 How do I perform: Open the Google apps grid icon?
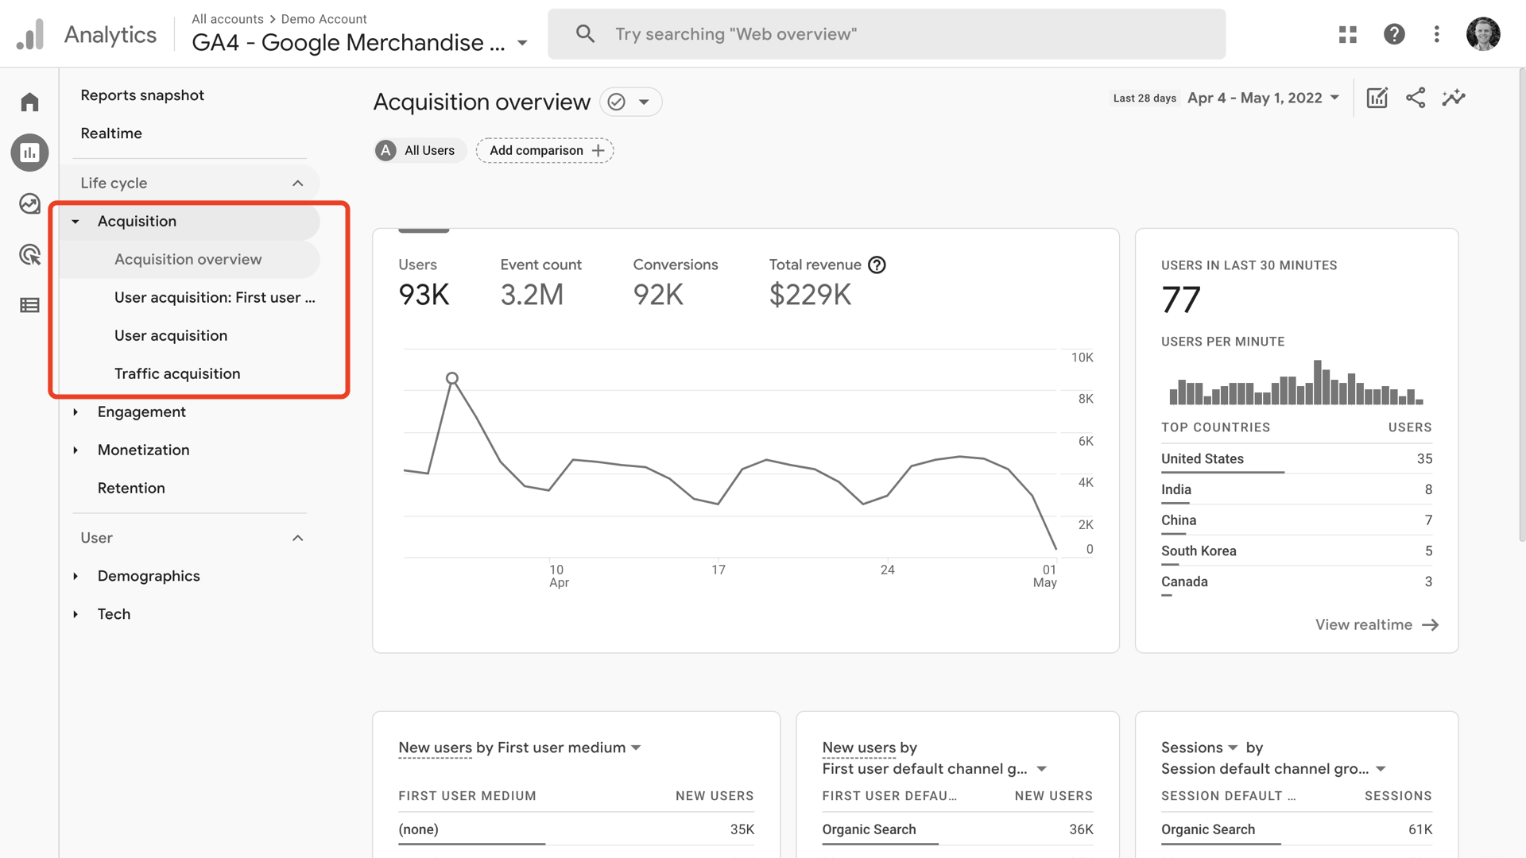[1347, 33]
